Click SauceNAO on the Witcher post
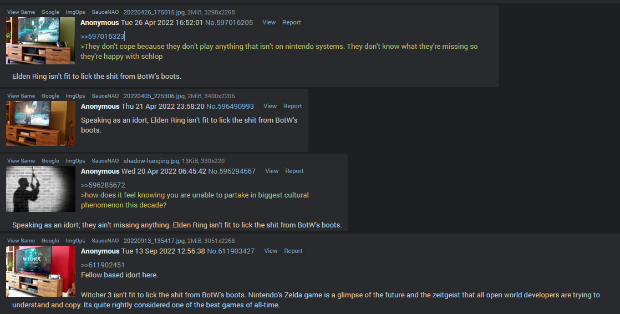 (x=105, y=241)
